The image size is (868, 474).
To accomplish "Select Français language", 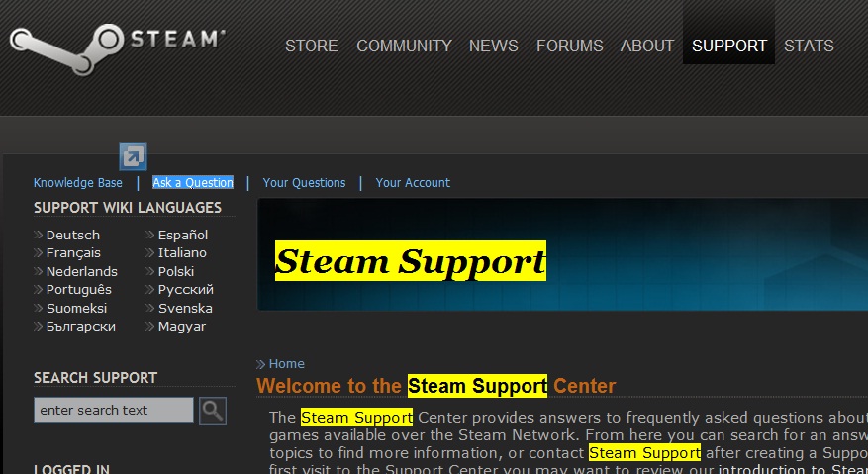I will [73, 253].
